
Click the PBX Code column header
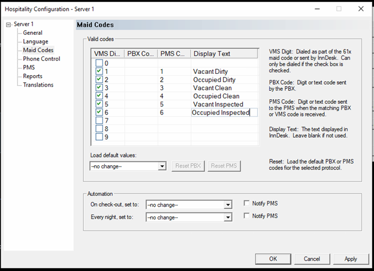(x=141, y=53)
